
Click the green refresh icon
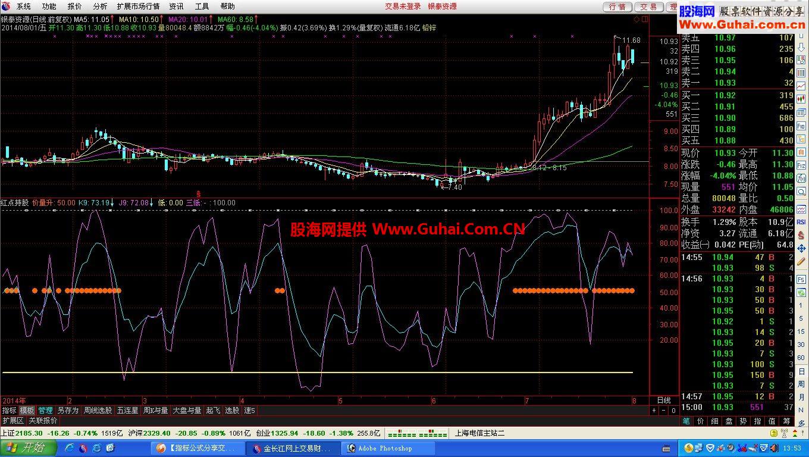coord(801,293)
